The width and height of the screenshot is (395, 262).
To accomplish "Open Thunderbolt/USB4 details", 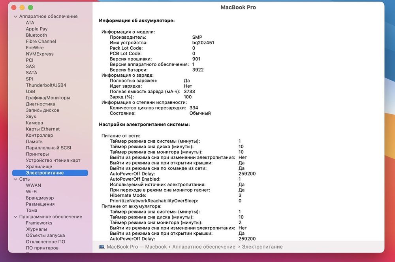I will (x=46, y=85).
